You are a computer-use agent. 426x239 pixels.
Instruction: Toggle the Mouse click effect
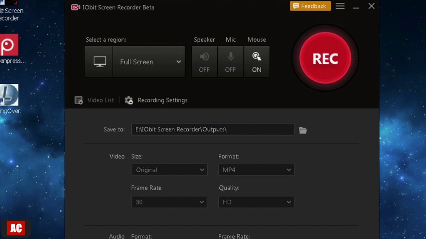click(x=257, y=62)
